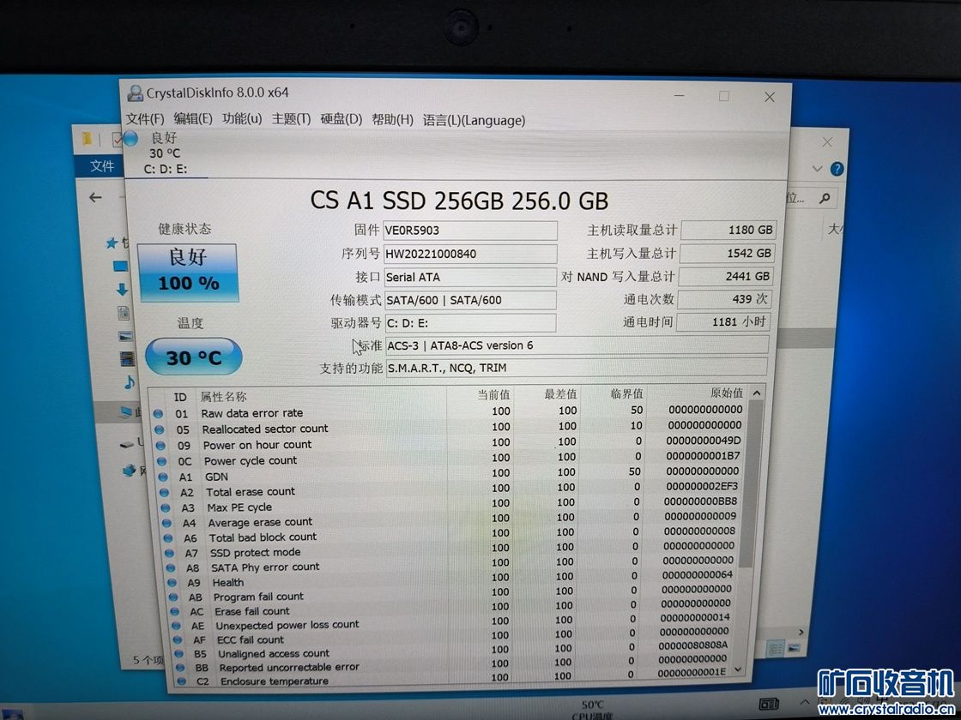Screen dimensions: 961x720
Task: Open the 主题(T) menu
Action: pyautogui.click(x=291, y=119)
